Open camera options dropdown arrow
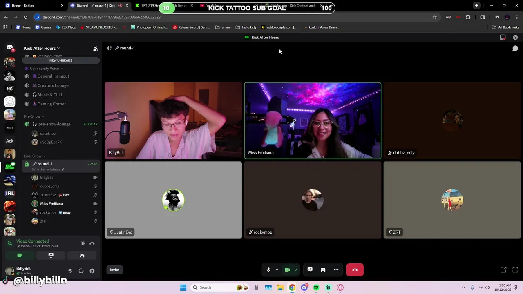 [295, 270]
